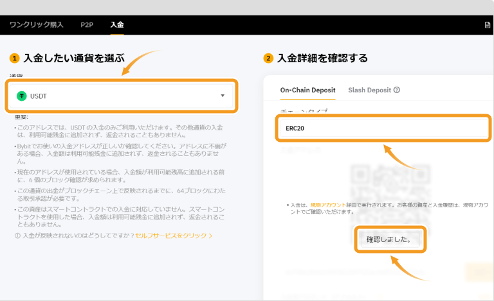Click the 入金したい通貨を選ぶ heading

pos(74,58)
